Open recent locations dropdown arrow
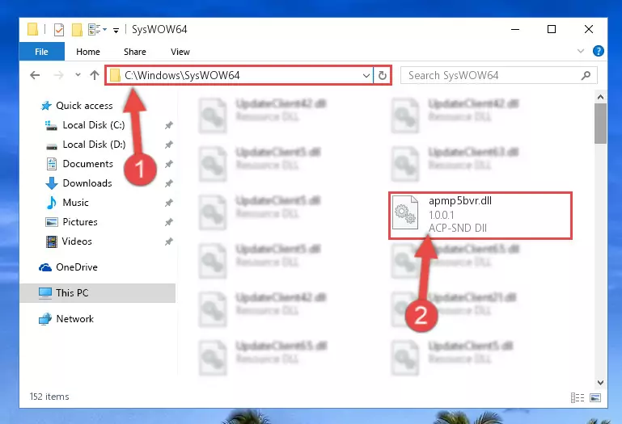 tap(78, 75)
